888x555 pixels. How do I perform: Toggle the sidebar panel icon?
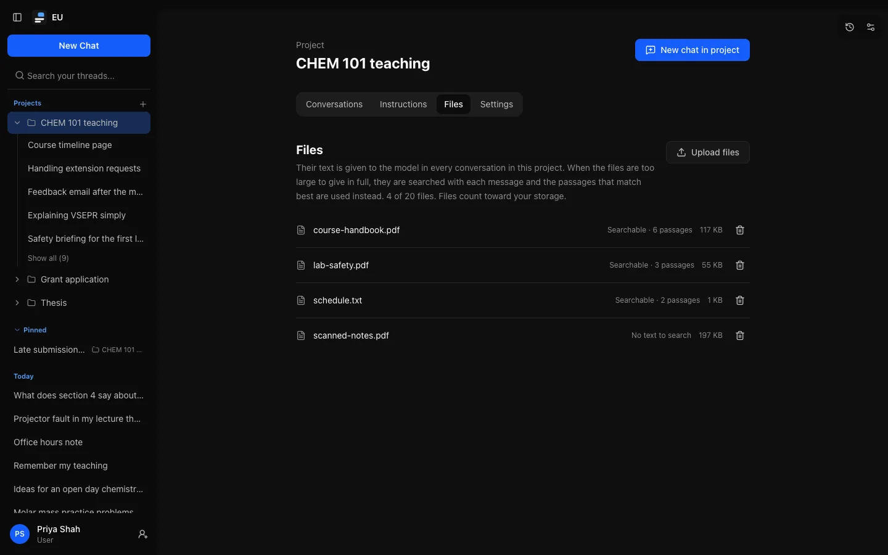[x=17, y=17]
